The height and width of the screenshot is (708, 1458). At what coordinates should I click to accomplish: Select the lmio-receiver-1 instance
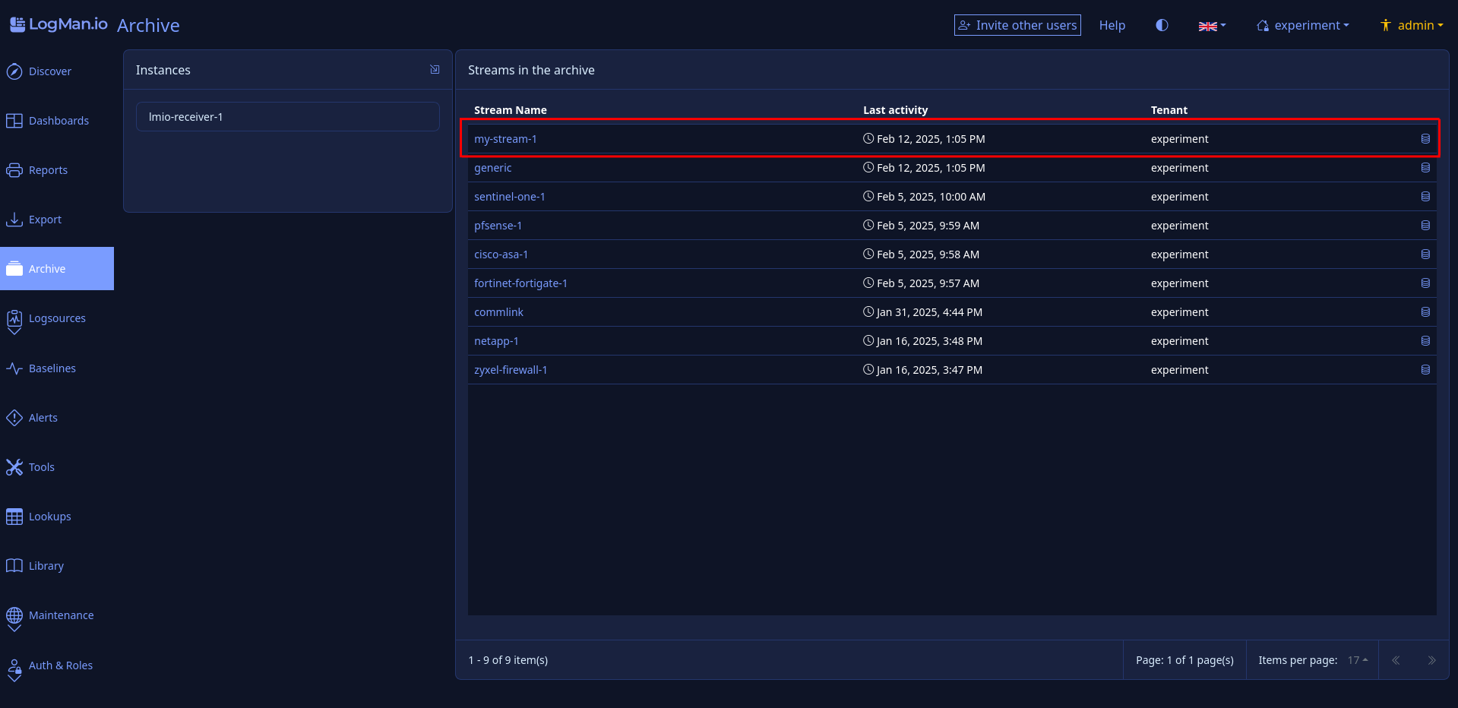pyautogui.click(x=287, y=117)
